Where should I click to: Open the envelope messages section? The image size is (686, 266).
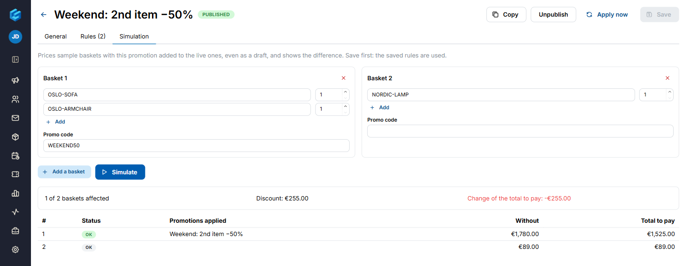pos(15,118)
